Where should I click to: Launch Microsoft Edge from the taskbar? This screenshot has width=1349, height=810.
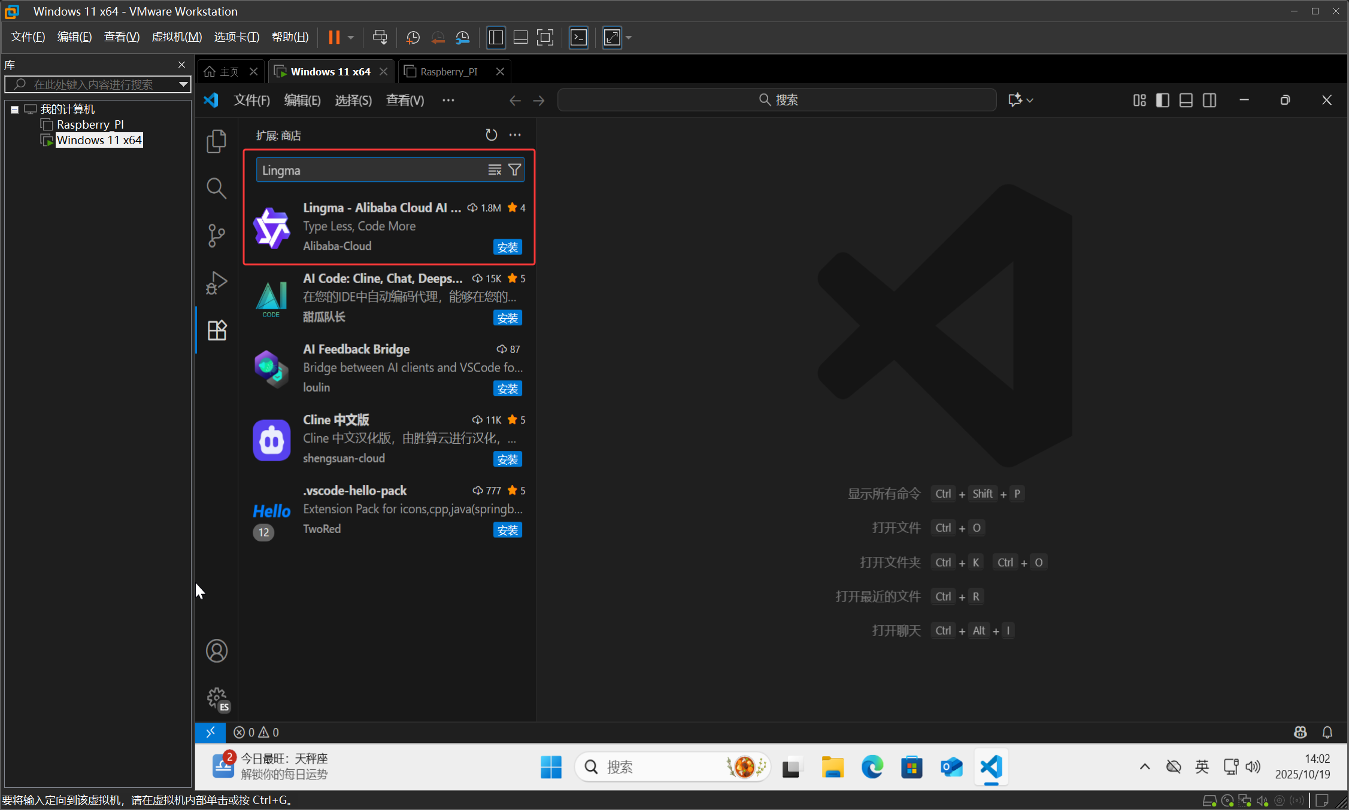[872, 767]
